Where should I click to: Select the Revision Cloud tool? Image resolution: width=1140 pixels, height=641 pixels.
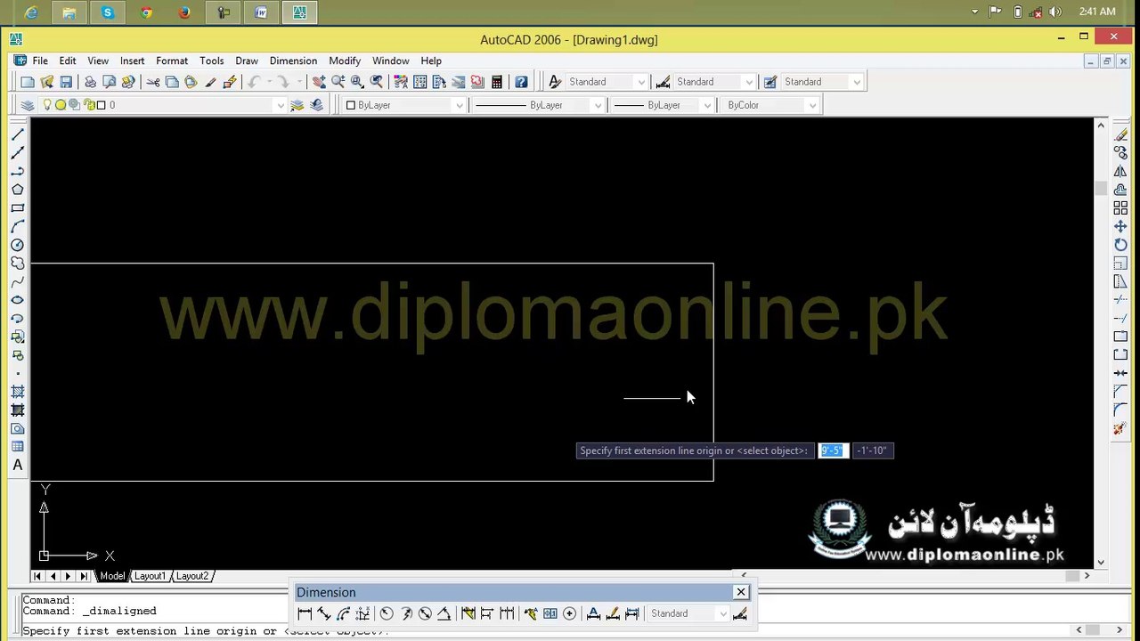click(17, 264)
